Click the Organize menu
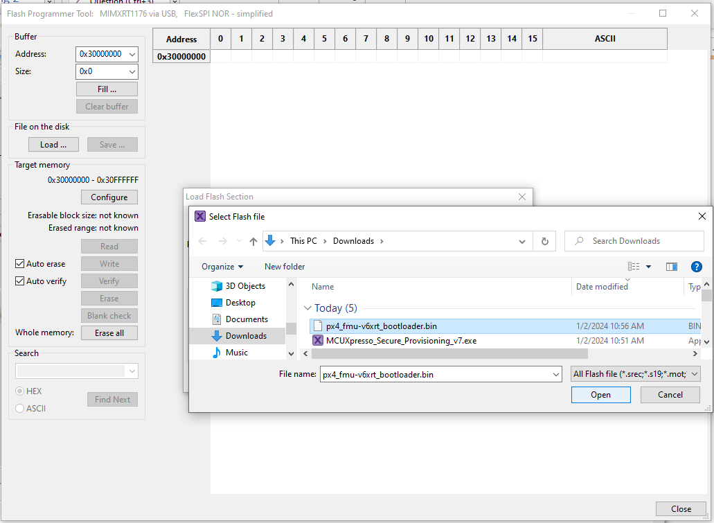This screenshot has width=714, height=523. tap(222, 266)
